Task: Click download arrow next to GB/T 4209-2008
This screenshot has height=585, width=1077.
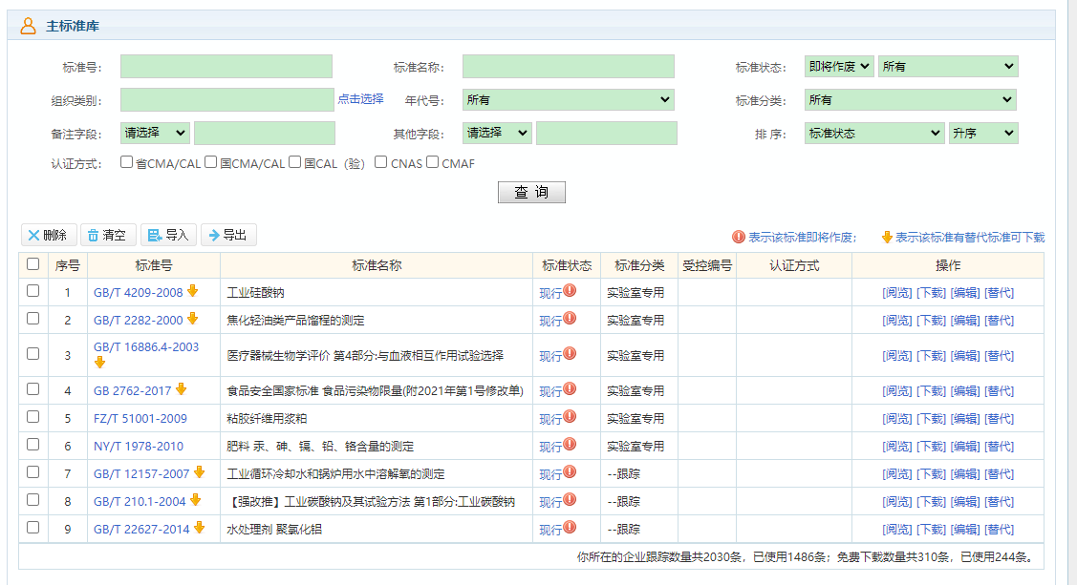Action: tap(193, 291)
